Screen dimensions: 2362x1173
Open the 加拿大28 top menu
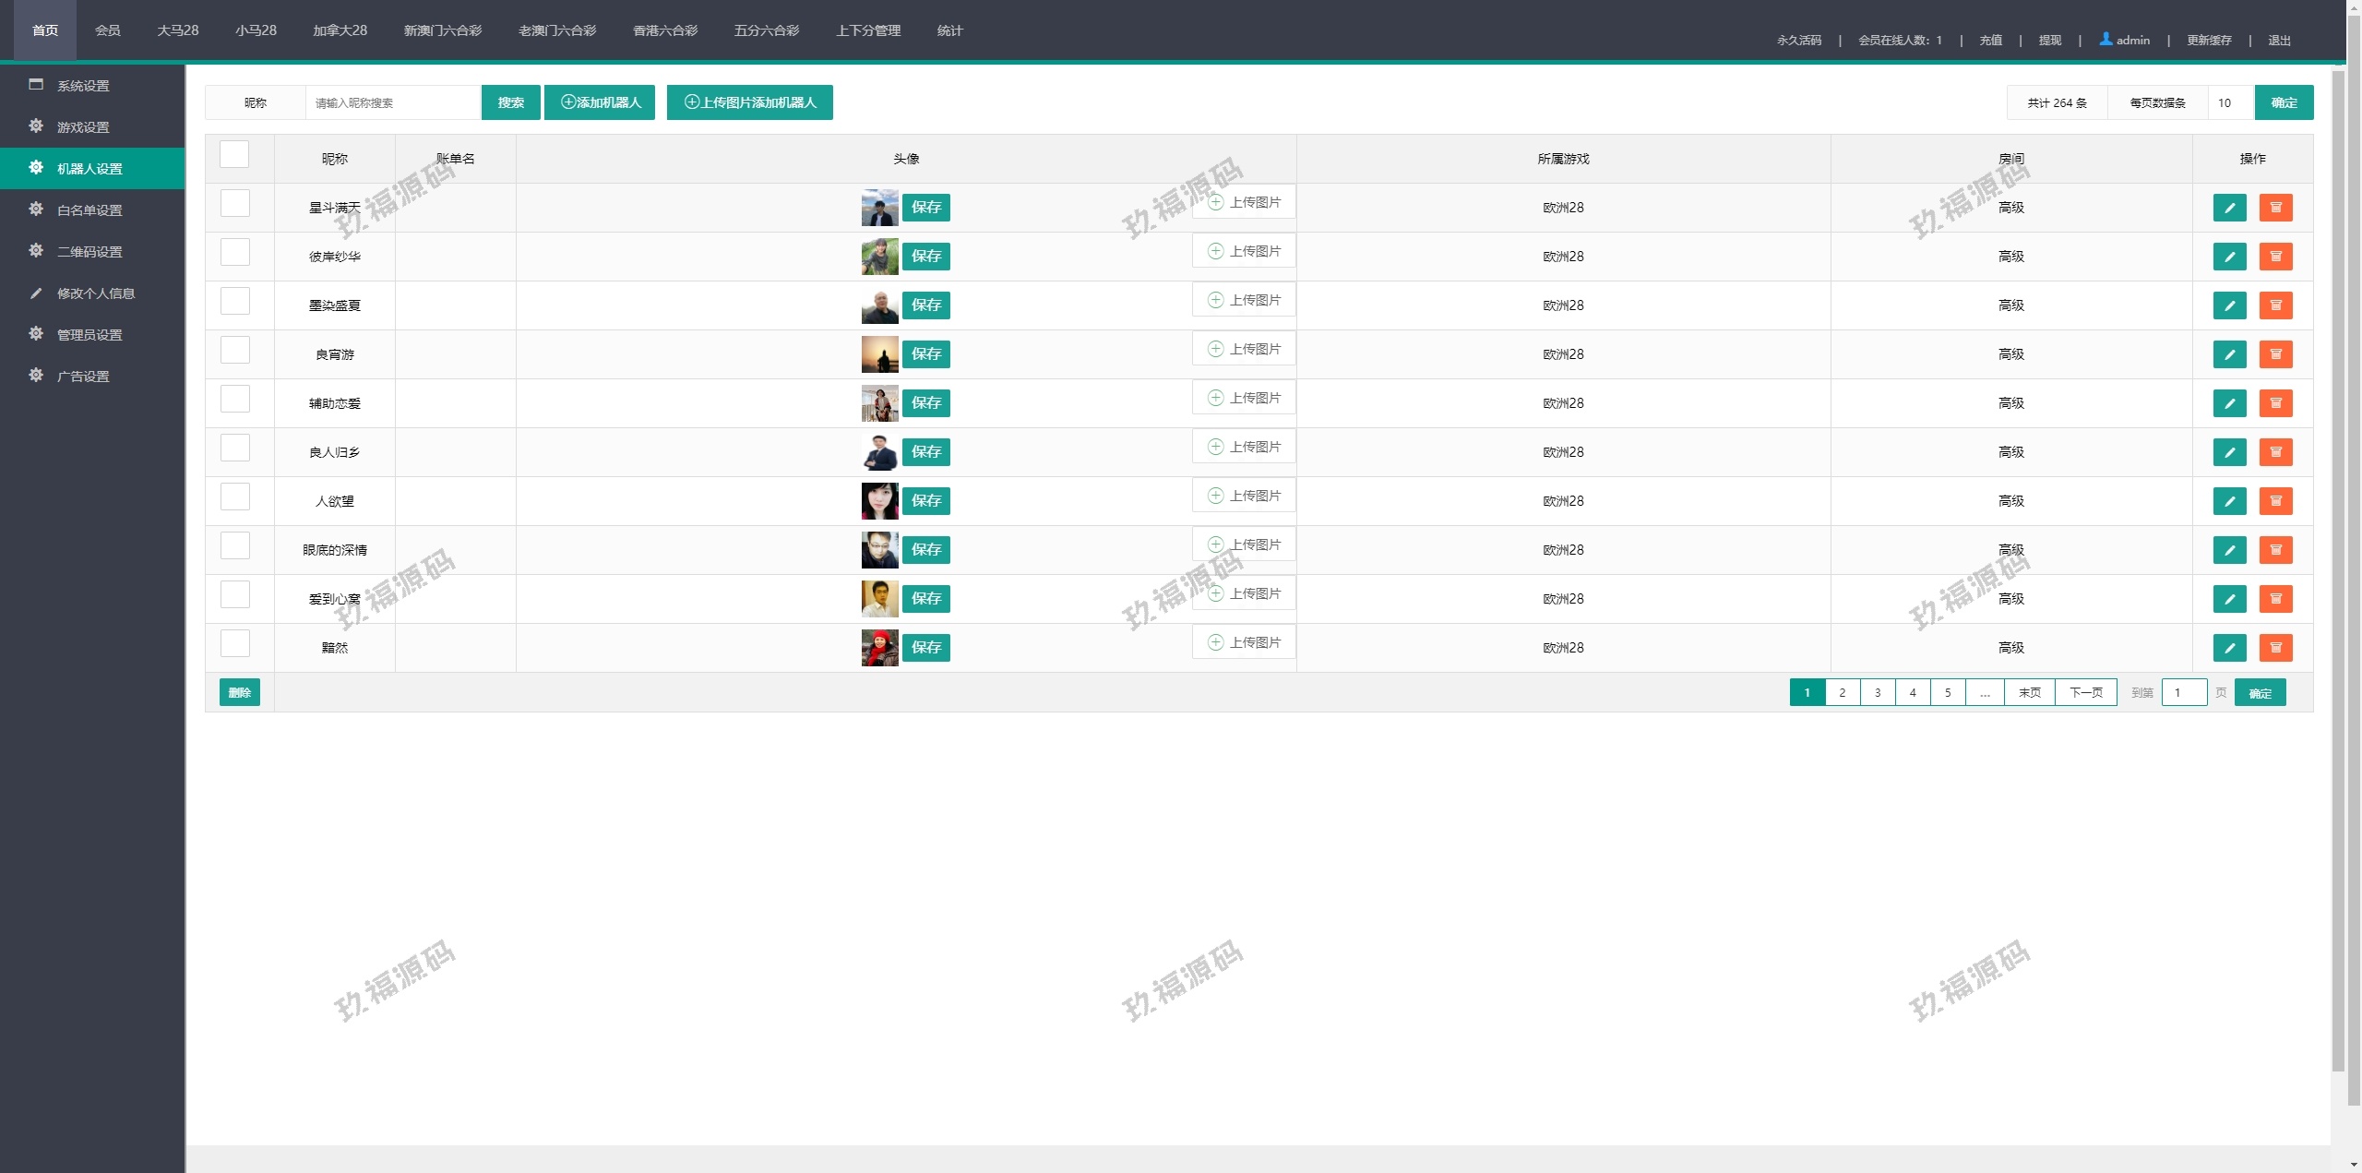(x=340, y=30)
